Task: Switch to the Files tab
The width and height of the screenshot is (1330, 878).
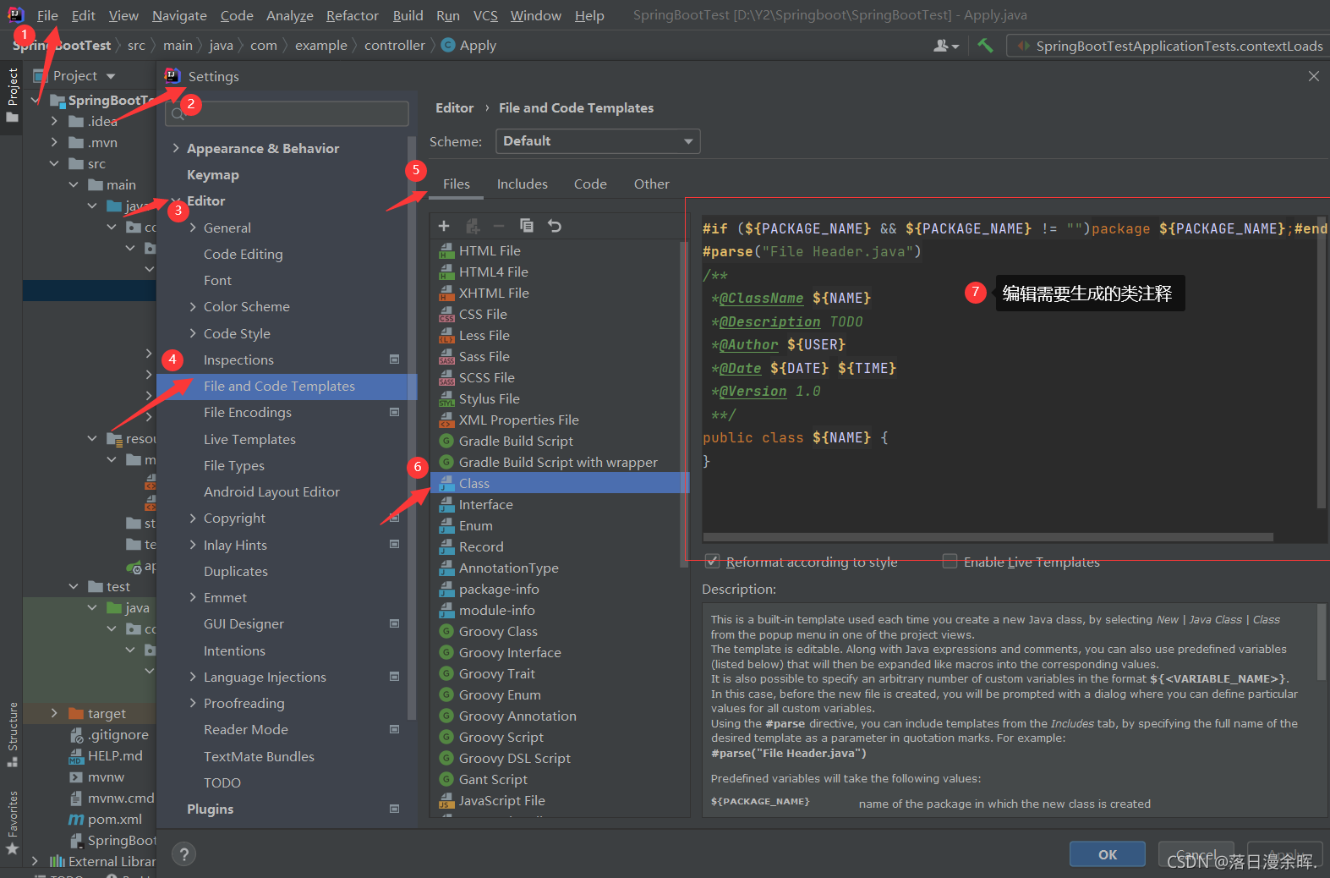Action: (456, 184)
